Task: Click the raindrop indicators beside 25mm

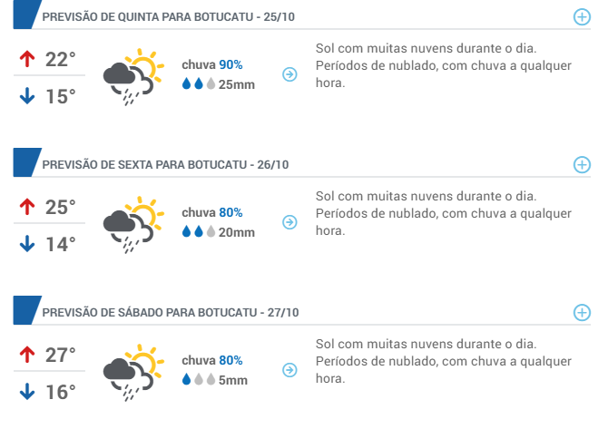Action: point(199,83)
